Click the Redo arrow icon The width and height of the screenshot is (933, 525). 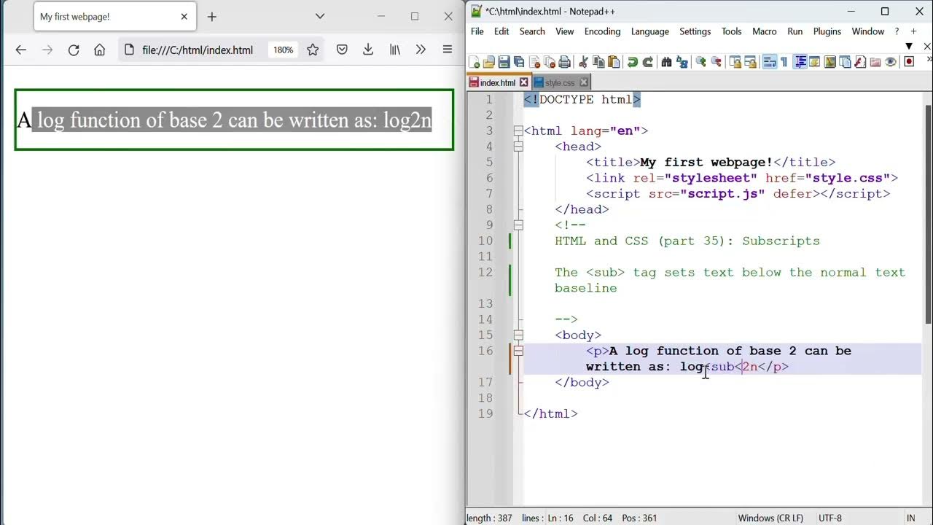point(647,62)
